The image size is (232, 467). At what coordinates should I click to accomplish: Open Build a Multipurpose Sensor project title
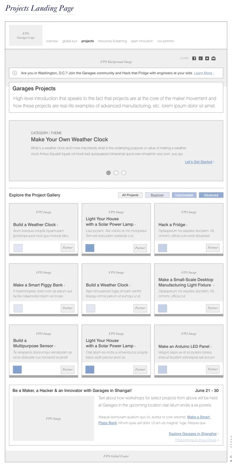pyautogui.click(x=34, y=343)
